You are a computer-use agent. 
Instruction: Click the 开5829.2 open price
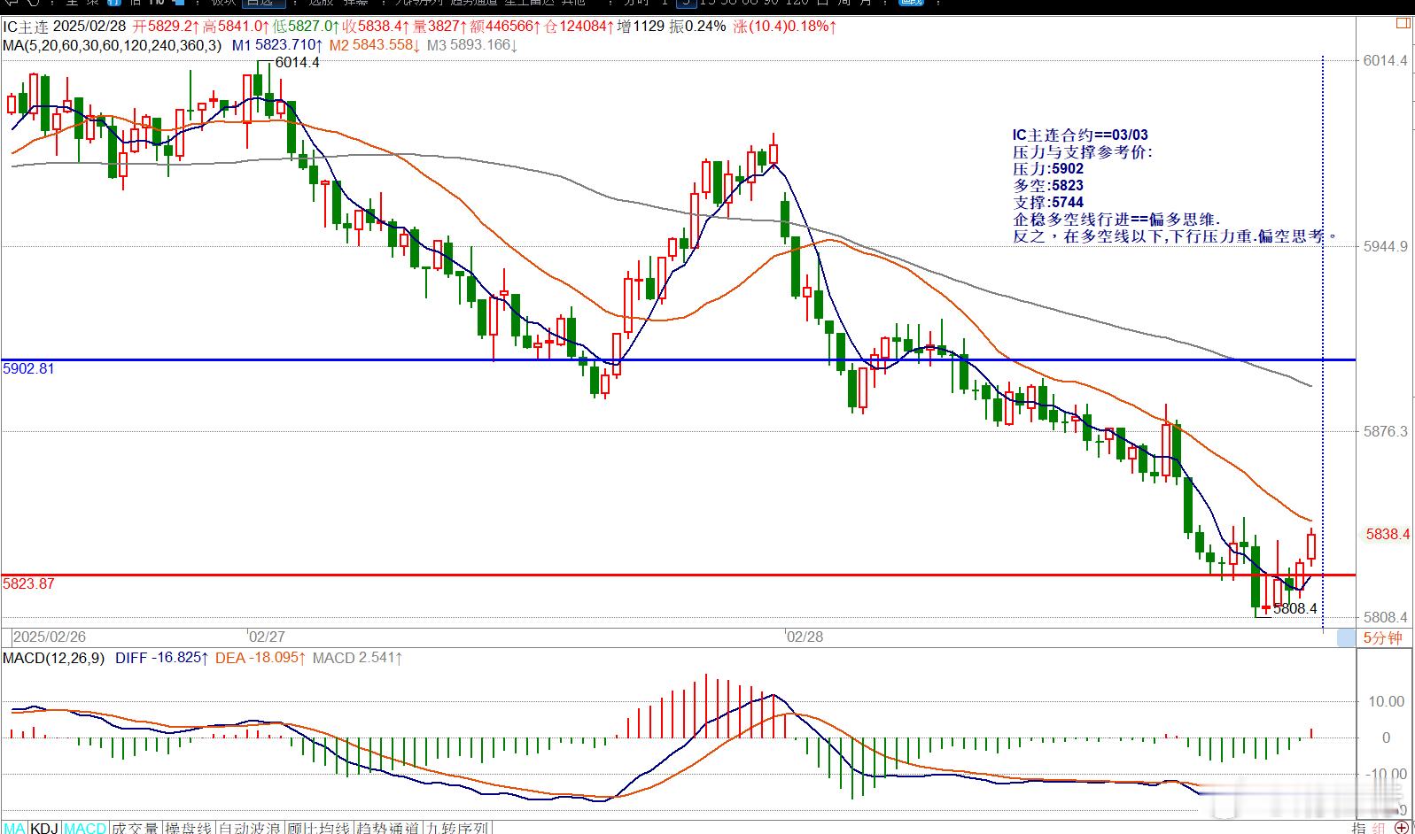[165, 27]
